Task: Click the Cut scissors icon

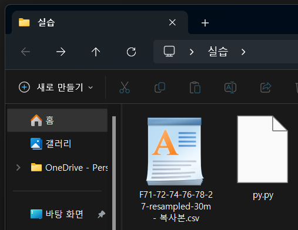Action: [x=125, y=87]
